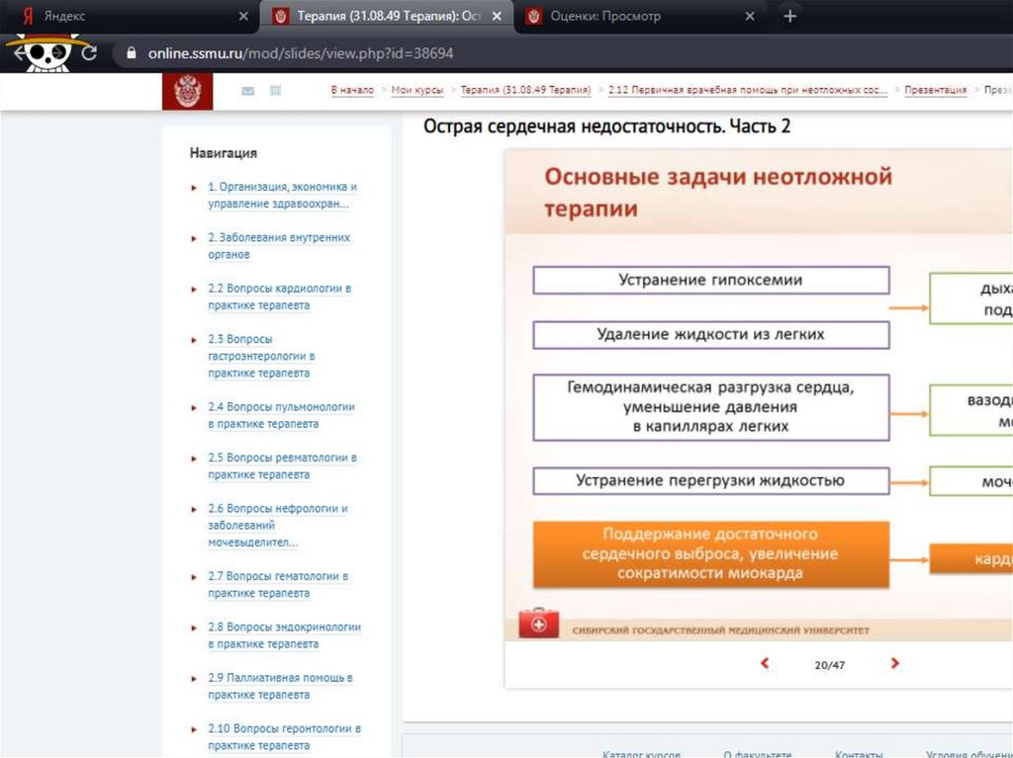The image size is (1013, 758).
Task: Expand arrow beside '2.8 Вопросы эндокринологии'
Action: click(x=194, y=629)
